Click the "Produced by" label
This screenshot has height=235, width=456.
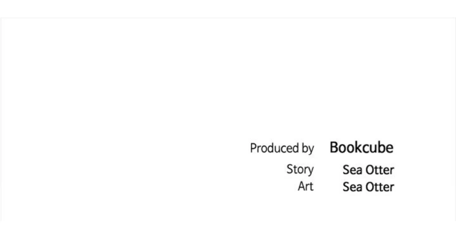tap(282, 149)
